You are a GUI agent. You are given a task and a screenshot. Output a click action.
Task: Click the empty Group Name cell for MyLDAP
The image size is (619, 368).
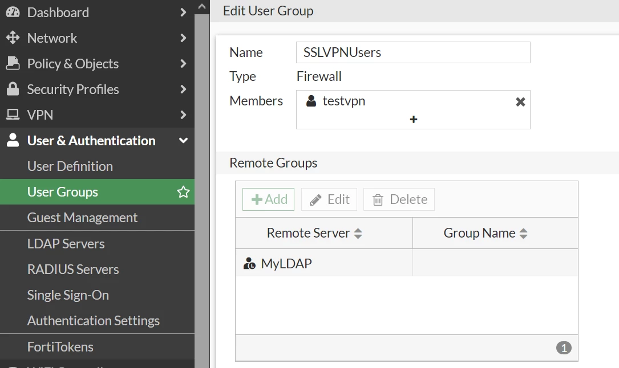coord(495,263)
